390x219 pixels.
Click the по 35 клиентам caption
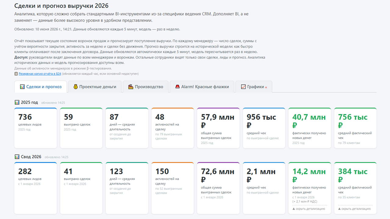click(349, 197)
